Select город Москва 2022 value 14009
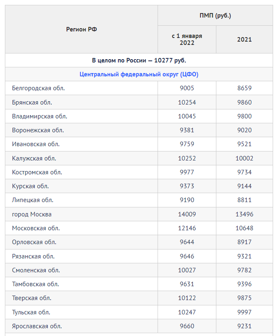The height and width of the screenshot is (336, 278). [x=187, y=214]
